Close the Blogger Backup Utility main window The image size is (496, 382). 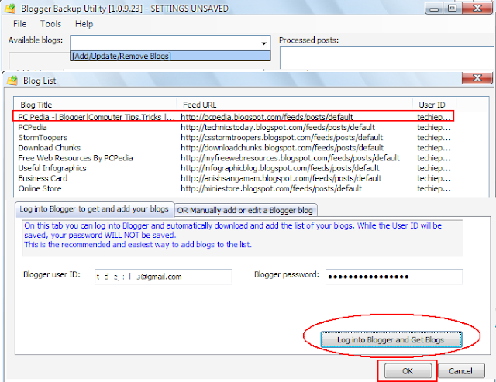(x=477, y=9)
